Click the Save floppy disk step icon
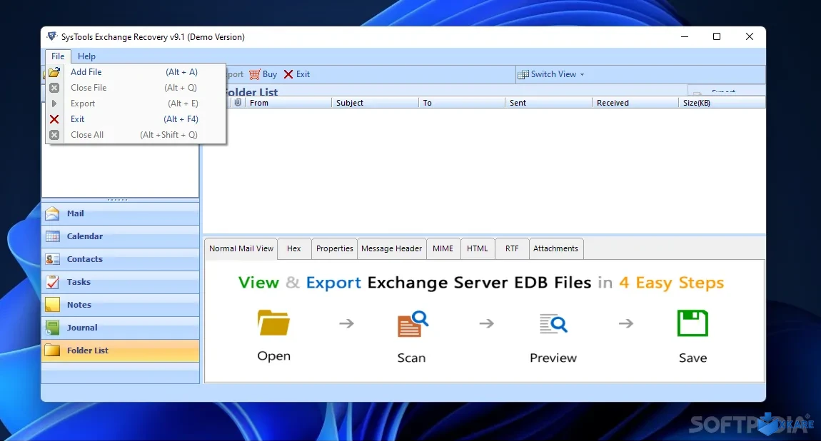This screenshot has height=444, width=821. point(692,323)
